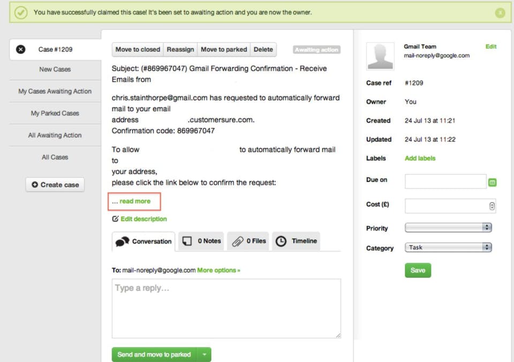Dismiss the green success notification
The width and height of the screenshot is (514, 362).
(500, 12)
